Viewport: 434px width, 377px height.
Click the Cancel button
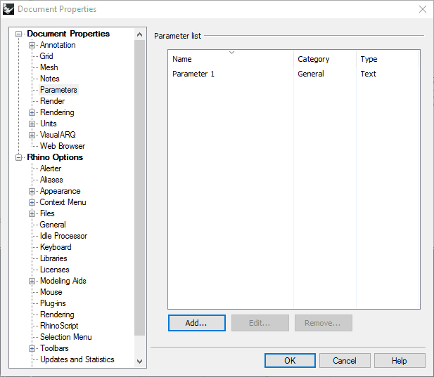click(x=345, y=361)
